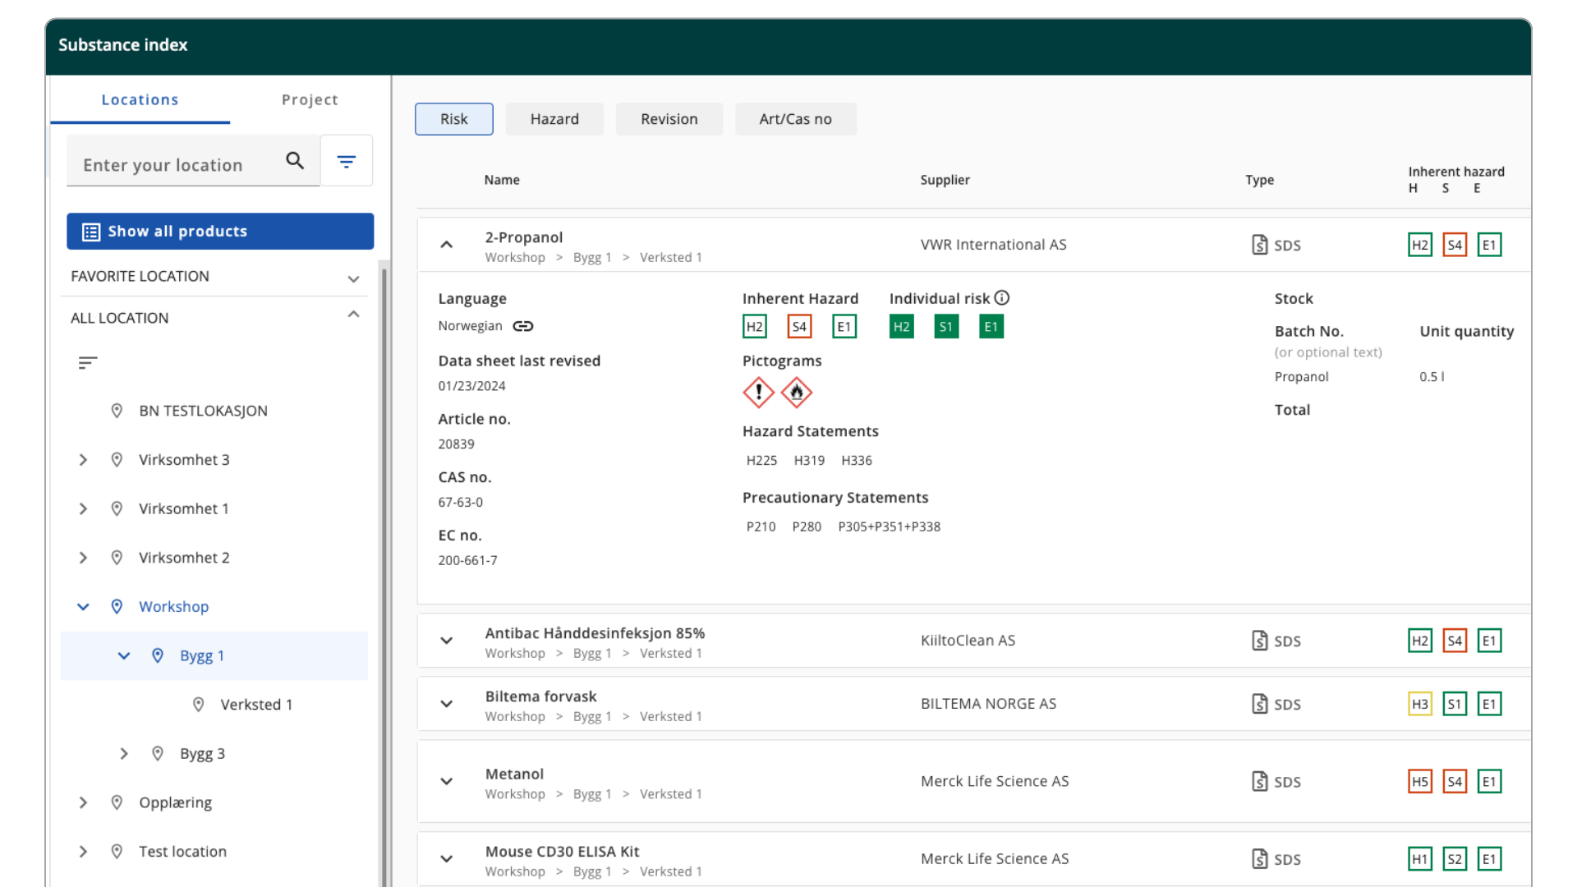Switch to the Project tab
The height and width of the screenshot is (887, 1577).
tap(310, 99)
